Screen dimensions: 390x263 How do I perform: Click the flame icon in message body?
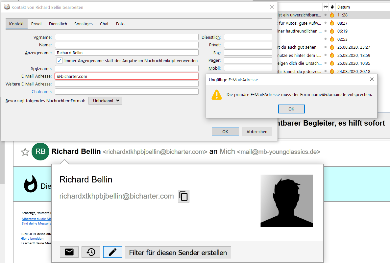[31, 184]
